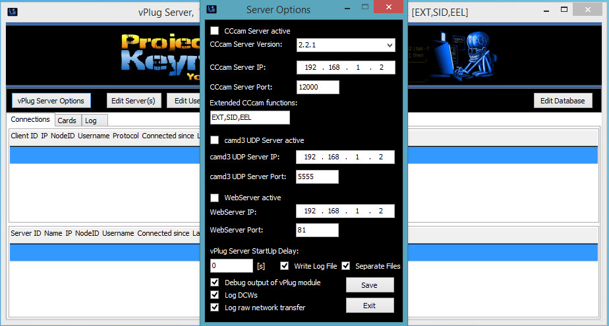The width and height of the screenshot is (609, 326).
Task: Focus the Extended CCcam functions field
Action: click(250, 117)
